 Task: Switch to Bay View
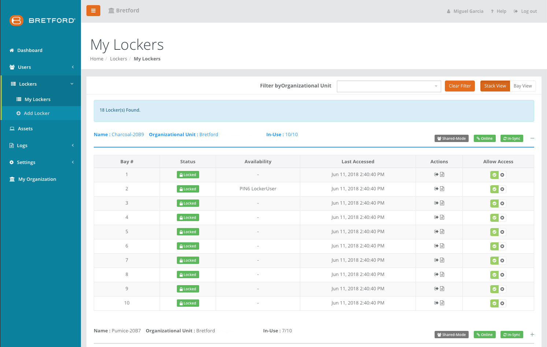tap(523, 86)
